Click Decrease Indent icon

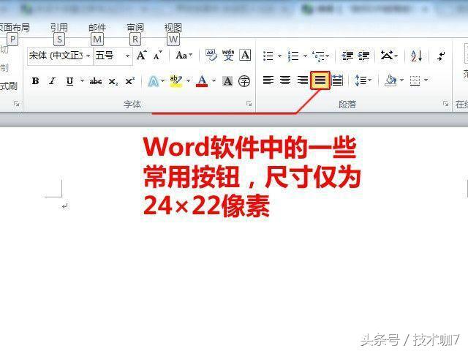coord(347,56)
